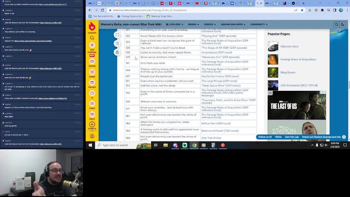The image size is (350, 197).
Task: Open 'Ferengi Rules of Ac...' bookmark
Action: tap(130, 16)
